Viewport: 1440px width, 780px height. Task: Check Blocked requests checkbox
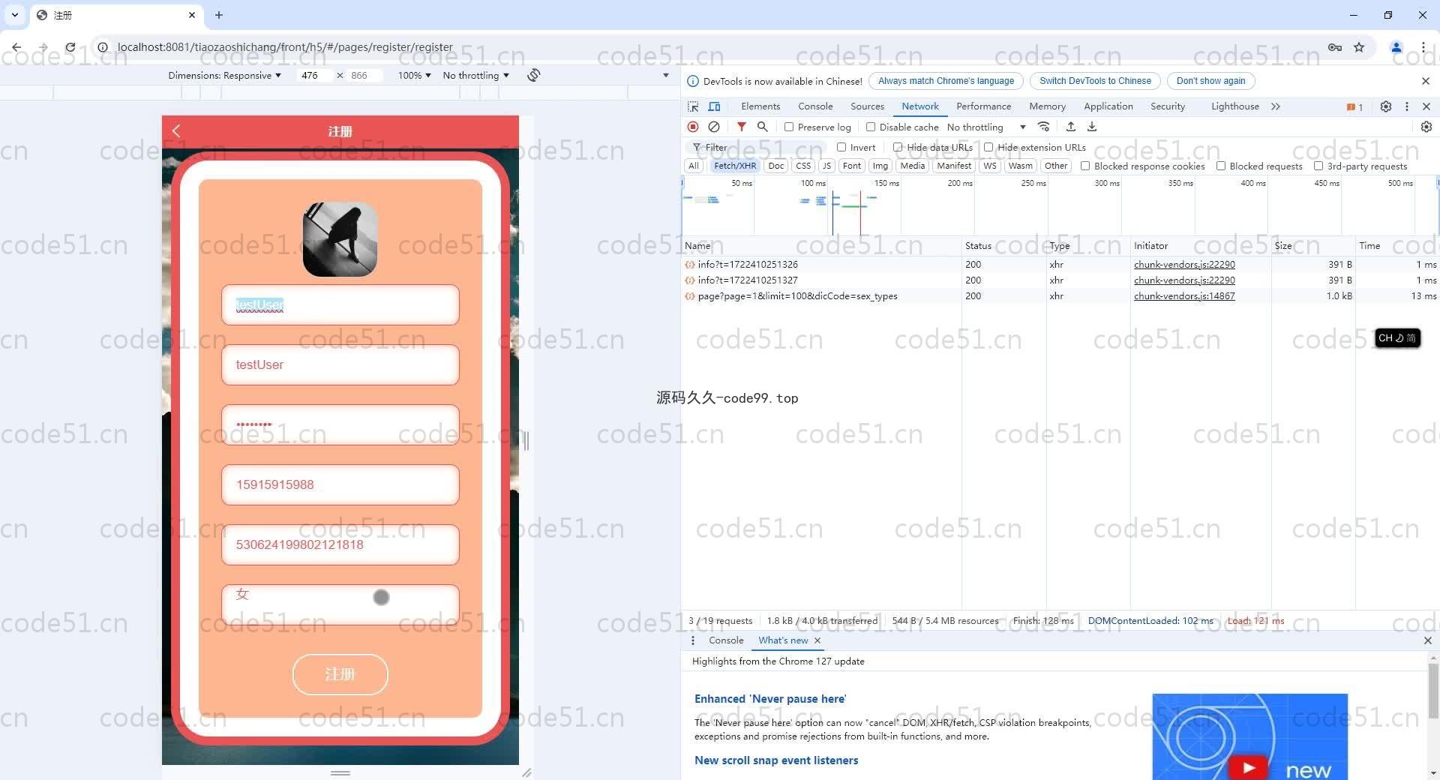(1221, 166)
